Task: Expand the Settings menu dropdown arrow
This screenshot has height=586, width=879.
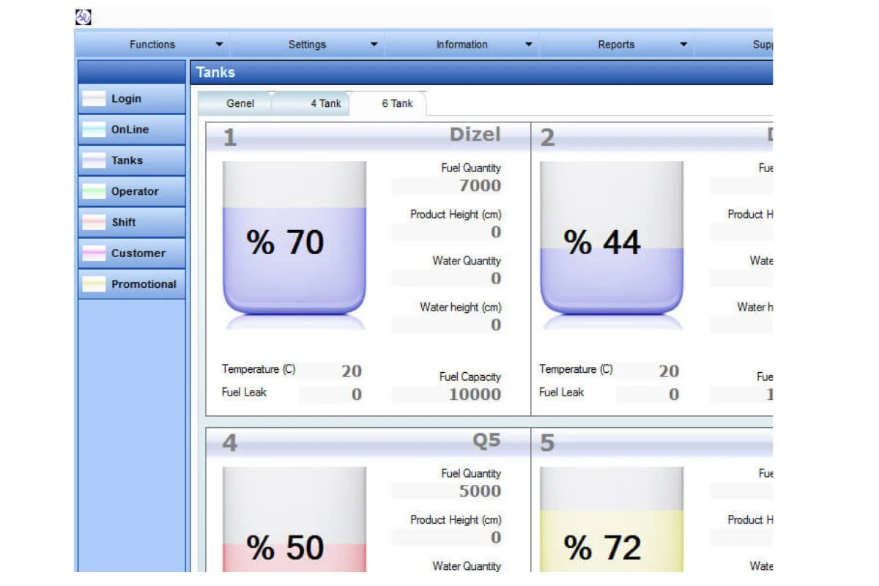Action: click(x=374, y=45)
